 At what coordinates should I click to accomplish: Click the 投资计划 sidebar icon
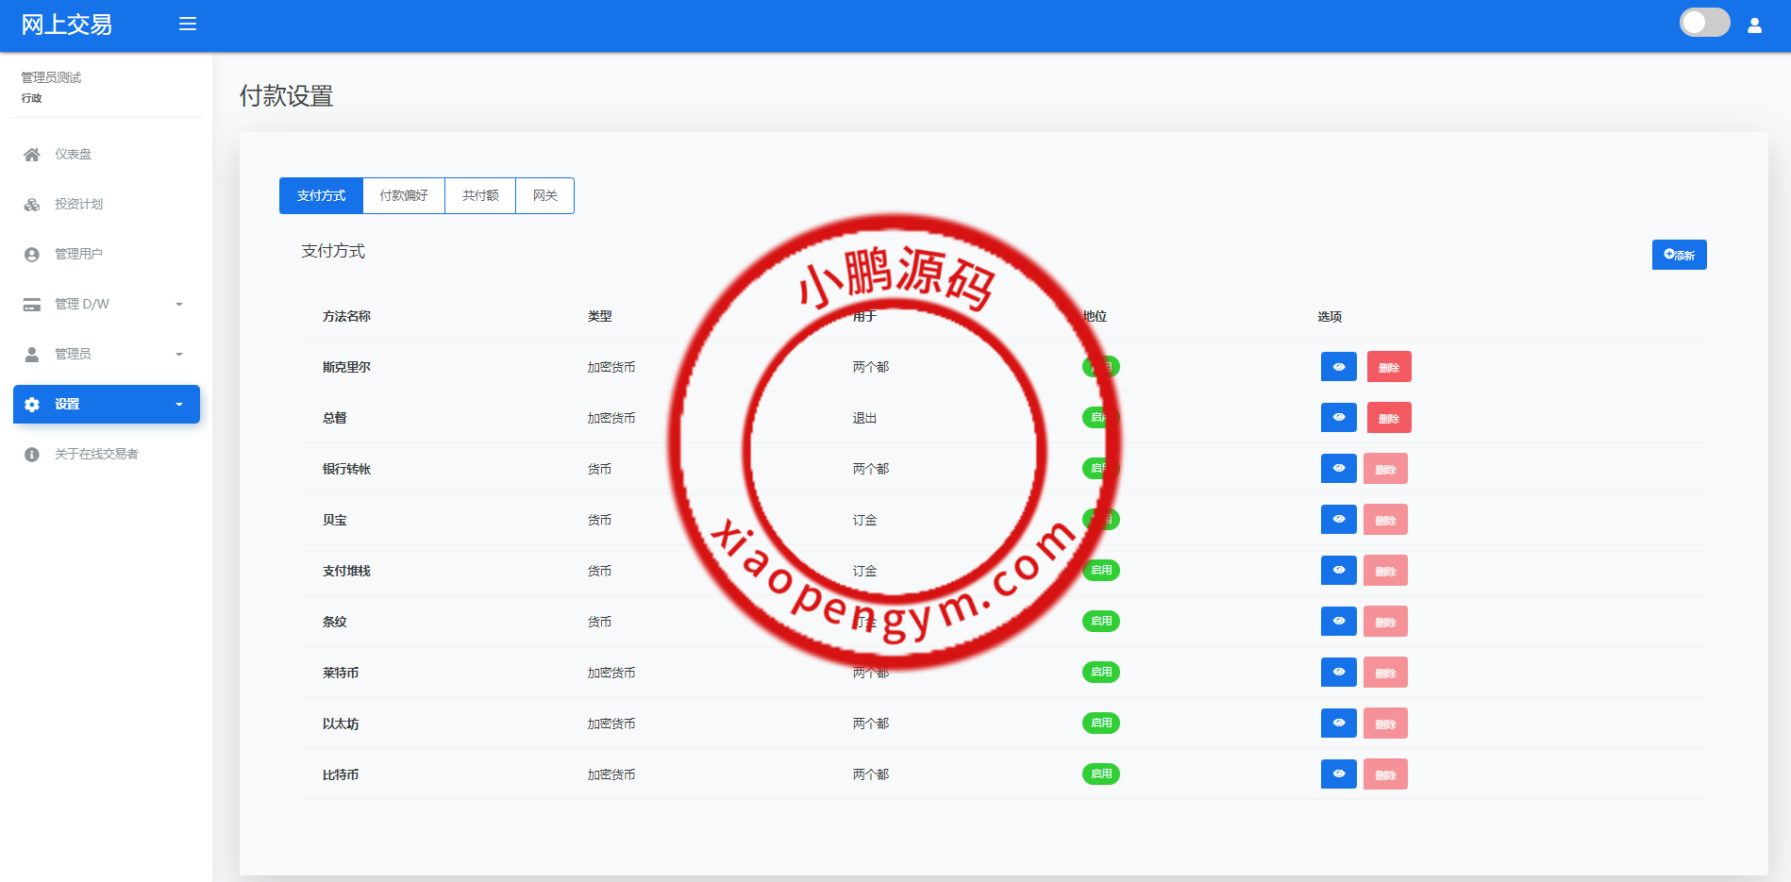click(x=32, y=205)
